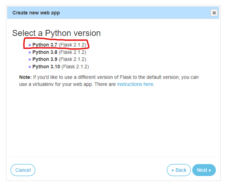Screen dimensions: 225x188
Task: Proceed with the Next » button
Action: coord(204,170)
